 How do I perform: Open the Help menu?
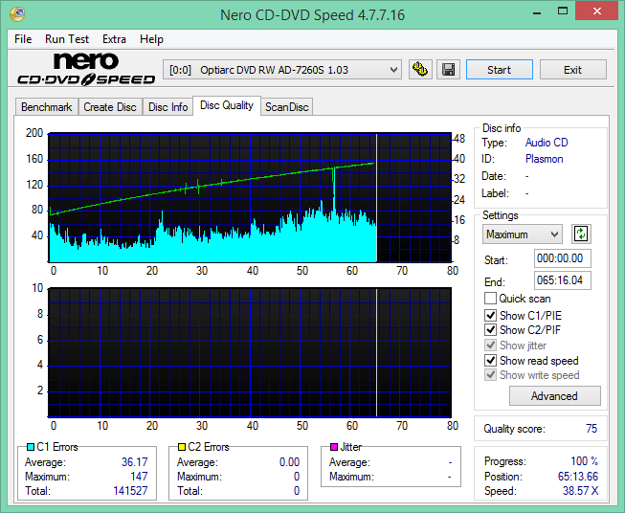(151, 39)
